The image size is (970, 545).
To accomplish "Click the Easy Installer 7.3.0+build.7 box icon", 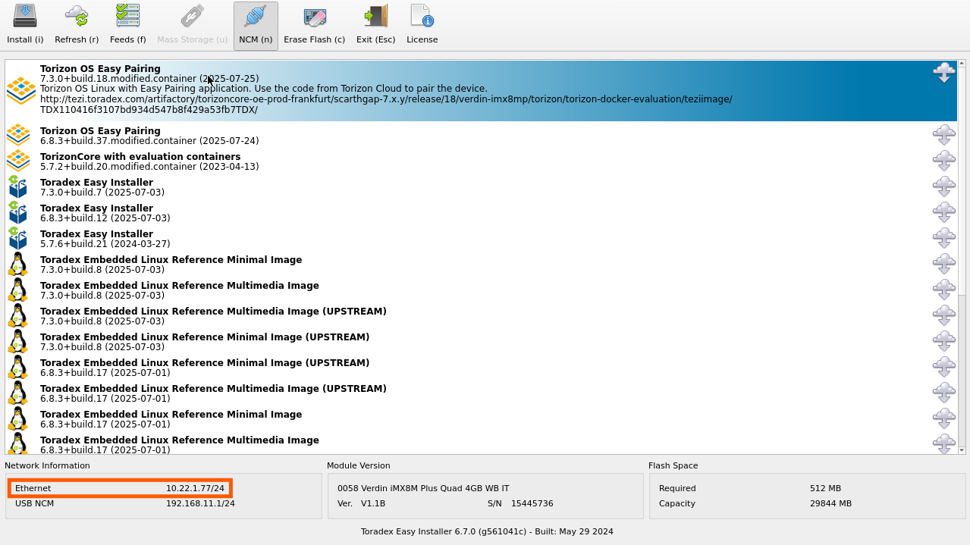I will (x=18, y=187).
